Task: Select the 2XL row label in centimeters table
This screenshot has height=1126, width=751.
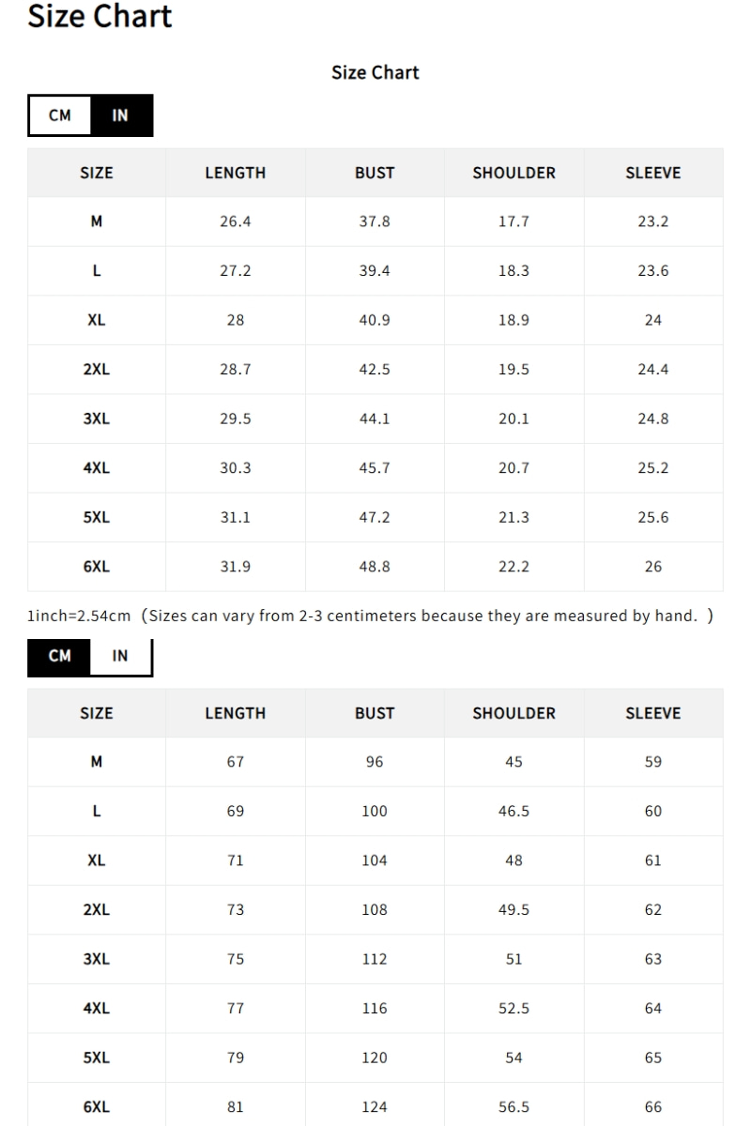Action: coord(96,910)
